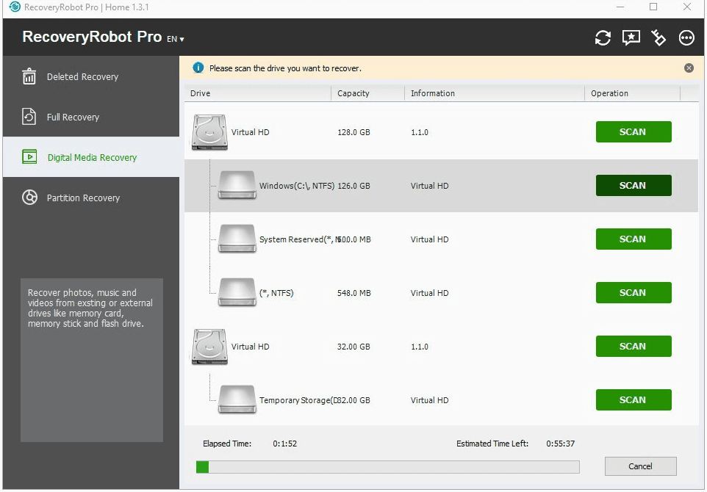Click the Full Recovery document icon
Image resolution: width=707 pixels, height=492 pixels.
click(x=29, y=117)
